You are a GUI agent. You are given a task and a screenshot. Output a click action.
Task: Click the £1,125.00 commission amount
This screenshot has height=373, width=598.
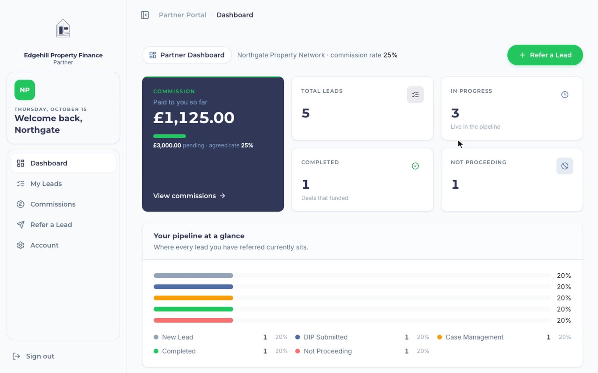pyautogui.click(x=194, y=118)
